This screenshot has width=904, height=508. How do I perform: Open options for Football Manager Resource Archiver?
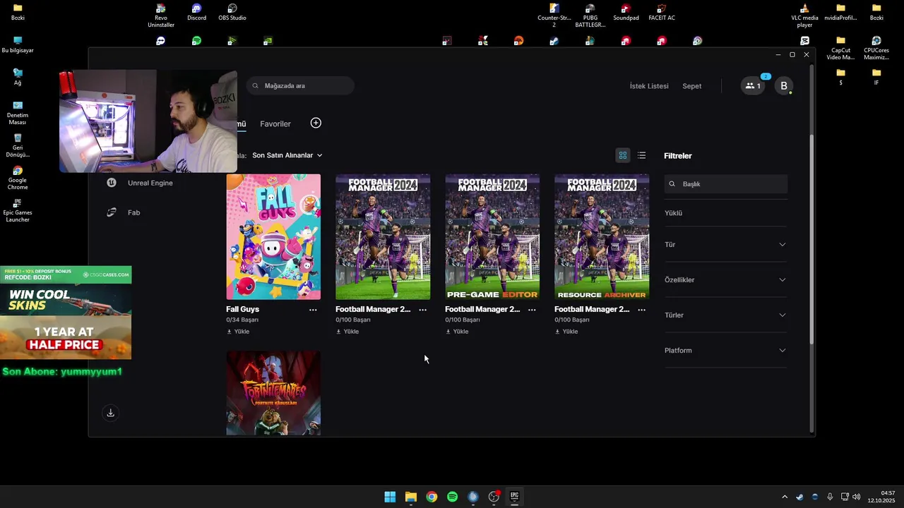point(641,310)
